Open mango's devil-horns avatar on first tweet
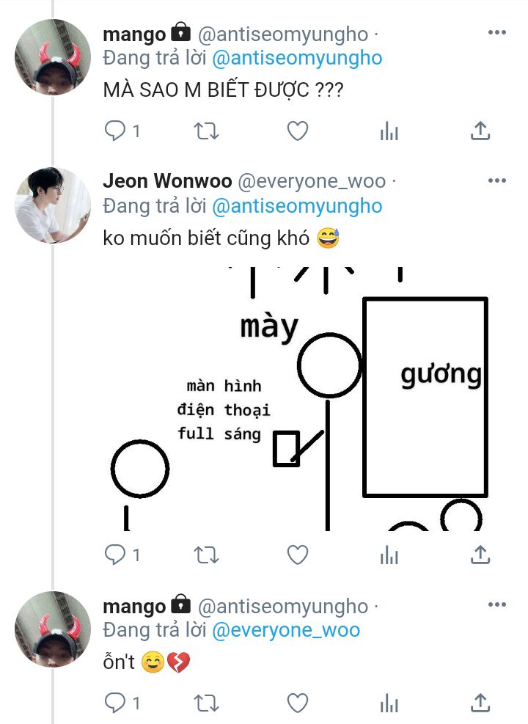Image resolution: width=528 pixels, height=724 pixels. [53, 57]
